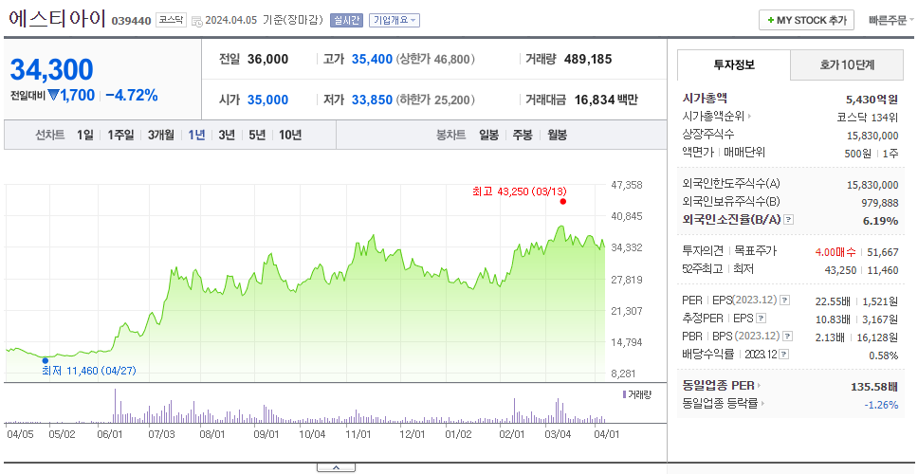Click the 11/01 date on chart axis
918x474 pixels.
coord(358,435)
